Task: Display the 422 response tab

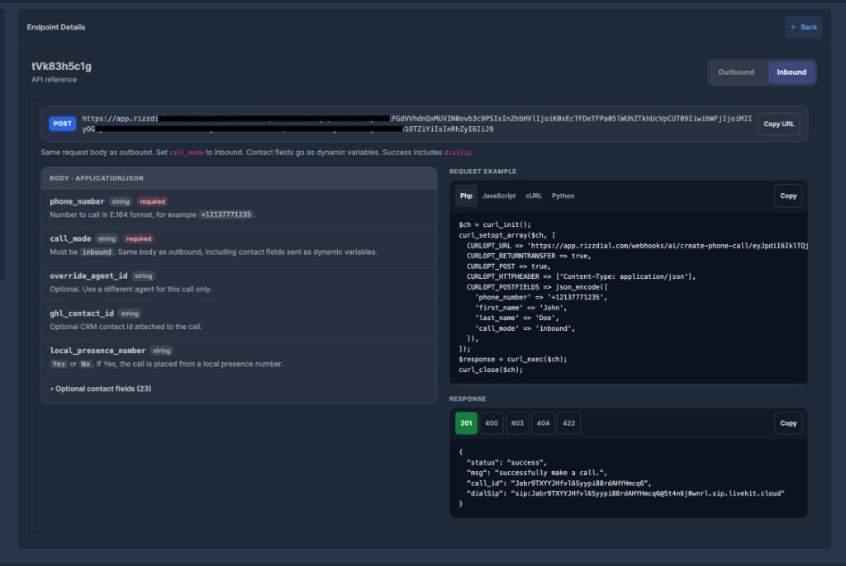Action: [568, 423]
